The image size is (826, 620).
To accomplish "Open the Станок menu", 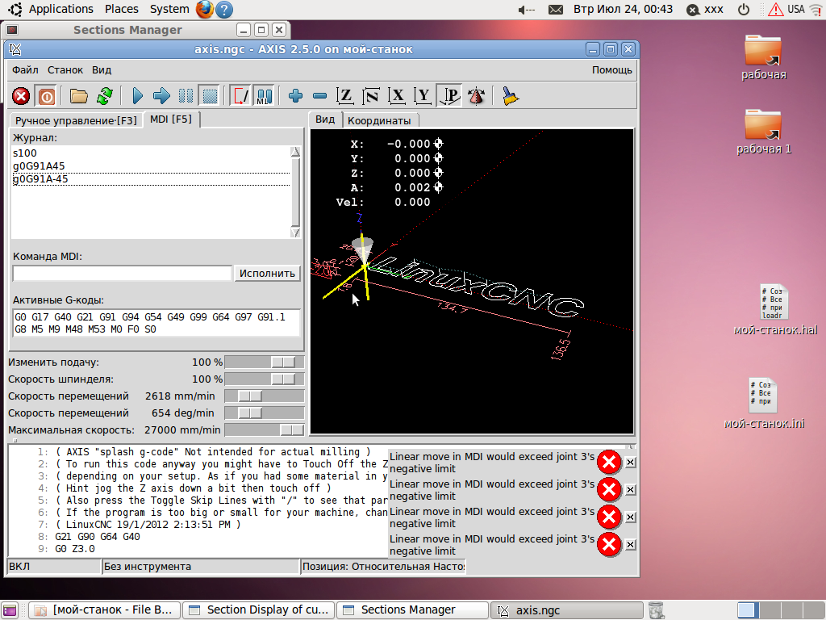I will (65, 70).
